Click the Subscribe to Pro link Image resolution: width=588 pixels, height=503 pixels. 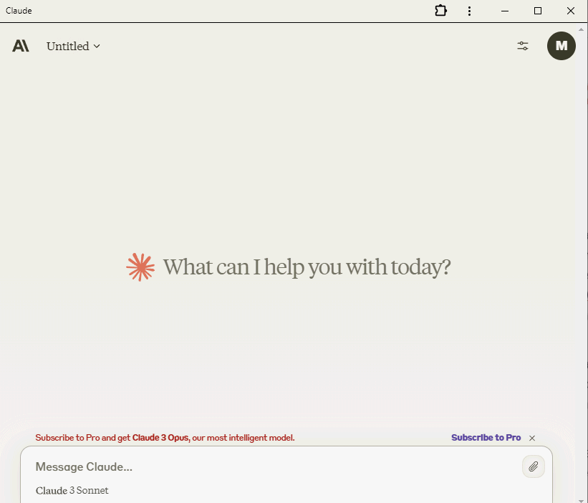(486, 437)
